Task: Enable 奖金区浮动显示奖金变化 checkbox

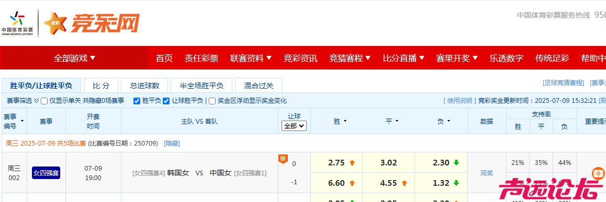Action: [x=212, y=101]
